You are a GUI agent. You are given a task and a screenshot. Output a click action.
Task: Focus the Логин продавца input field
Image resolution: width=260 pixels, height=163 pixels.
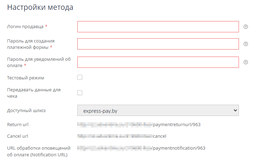click(158, 27)
